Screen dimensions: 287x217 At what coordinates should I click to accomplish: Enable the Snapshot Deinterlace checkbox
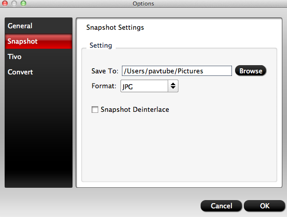[x=95, y=109]
